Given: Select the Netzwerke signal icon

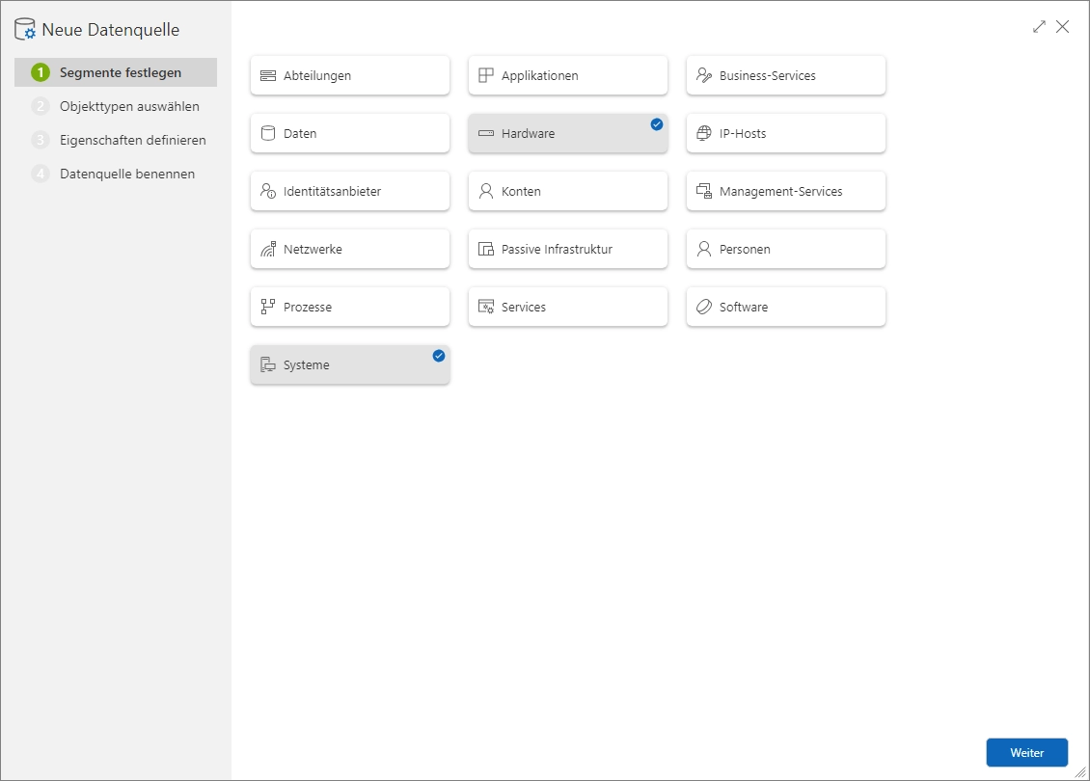Looking at the screenshot, I should (268, 250).
